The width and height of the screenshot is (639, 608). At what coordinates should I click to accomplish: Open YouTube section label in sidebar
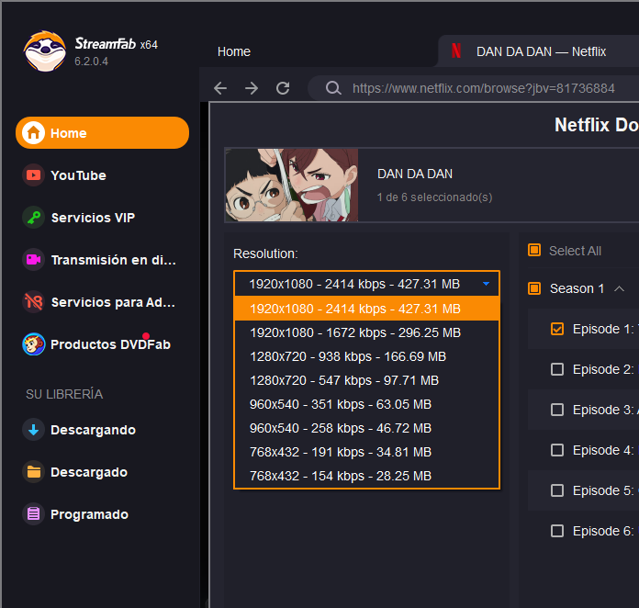click(78, 175)
